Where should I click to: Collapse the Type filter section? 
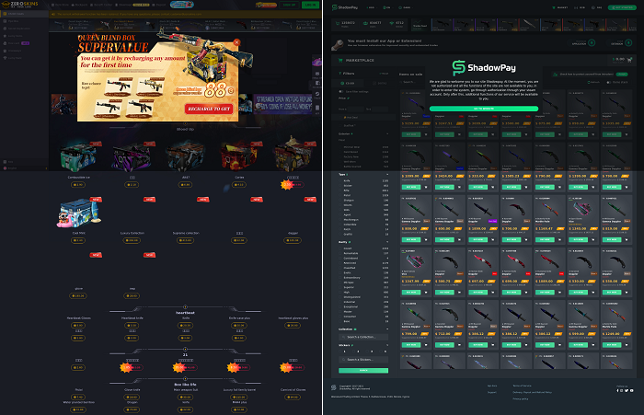click(x=387, y=174)
